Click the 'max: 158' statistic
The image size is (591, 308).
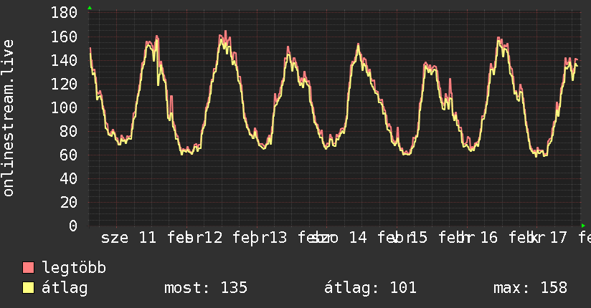530,288
